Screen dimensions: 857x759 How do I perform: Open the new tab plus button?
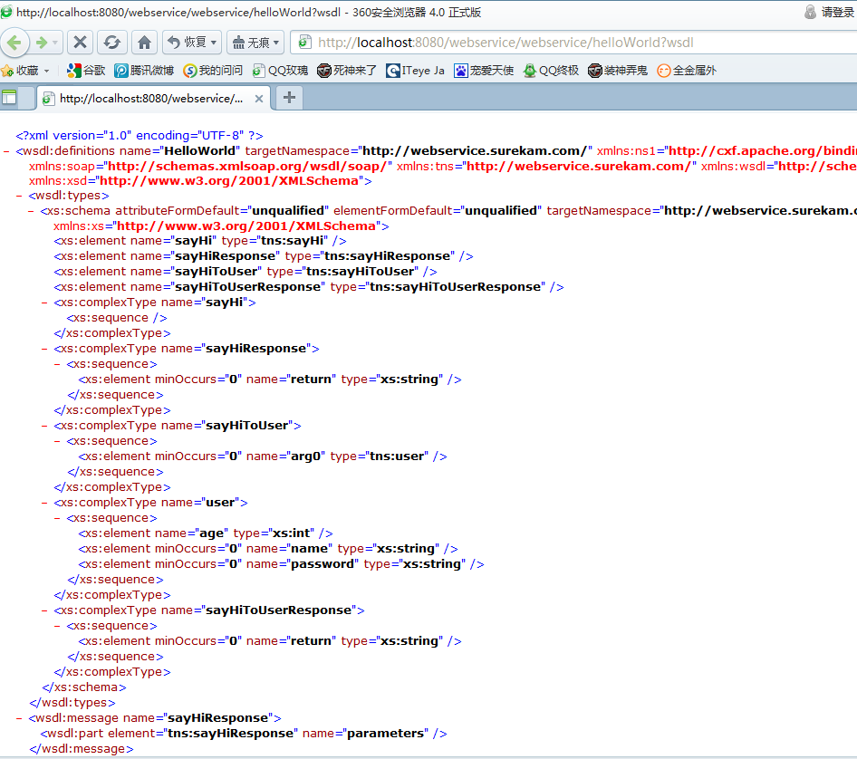288,98
